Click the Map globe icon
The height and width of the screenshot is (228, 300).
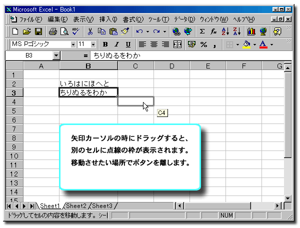(263, 31)
